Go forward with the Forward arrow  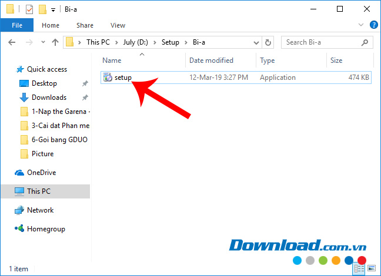coord(29,42)
